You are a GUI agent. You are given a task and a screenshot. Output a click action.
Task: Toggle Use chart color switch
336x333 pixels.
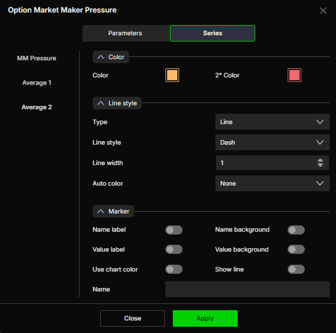174,269
